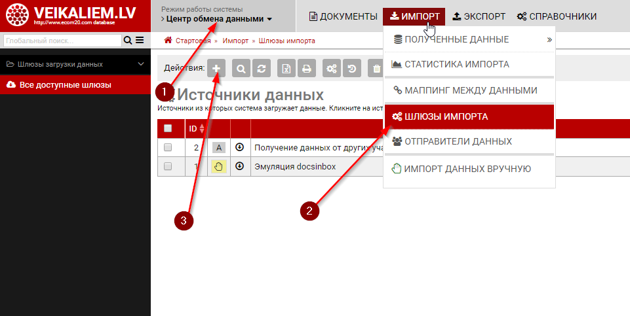Click the search magnifier in actions toolbar
Viewport: 630px width, 316px height.
coord(241,69)
